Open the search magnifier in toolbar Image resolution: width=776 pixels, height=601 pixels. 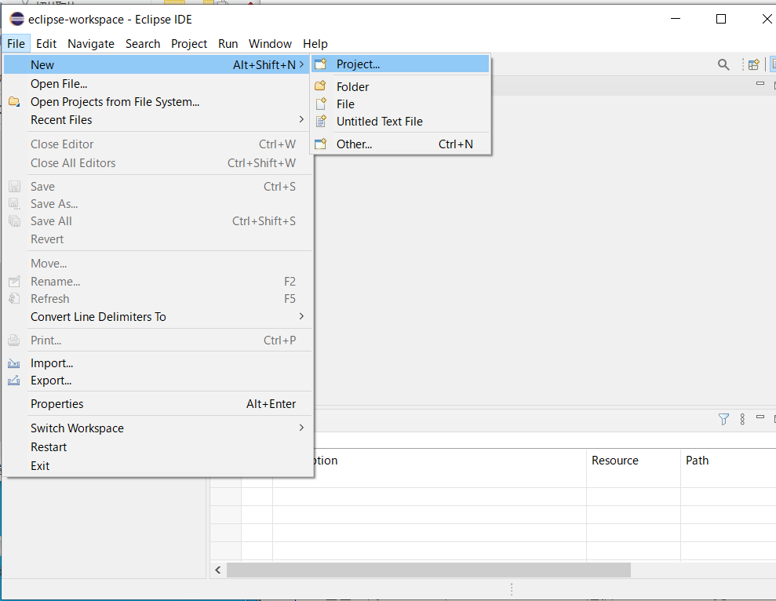723,64
